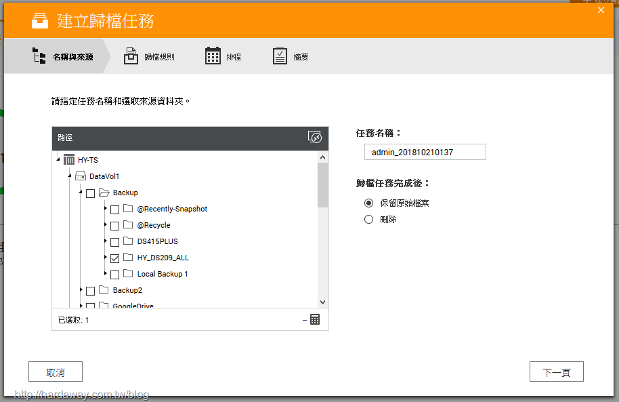Screen dimensions: 619x402
Task: Collapse the DataVol1 volume node
Action: pyautogui.click(x=70, y=176)
